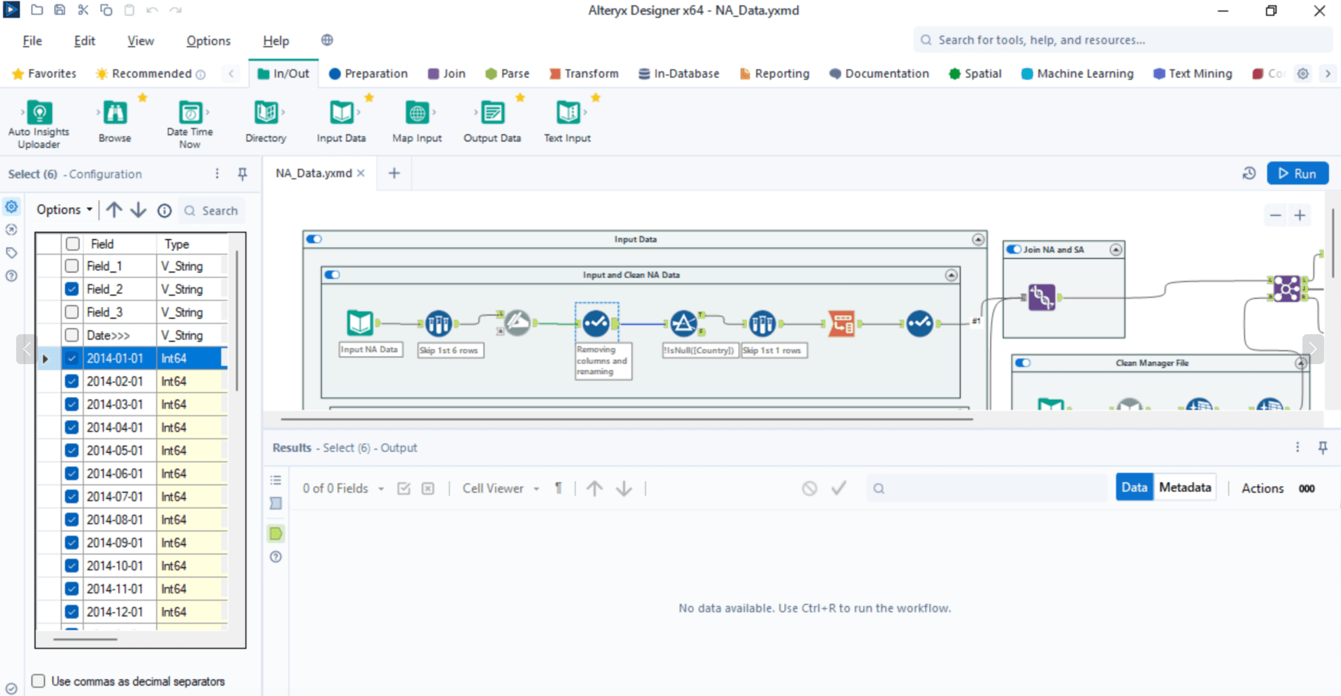
Task: Select the Removing columns and renaming Select tool
Action: click(x=596, y=323)
